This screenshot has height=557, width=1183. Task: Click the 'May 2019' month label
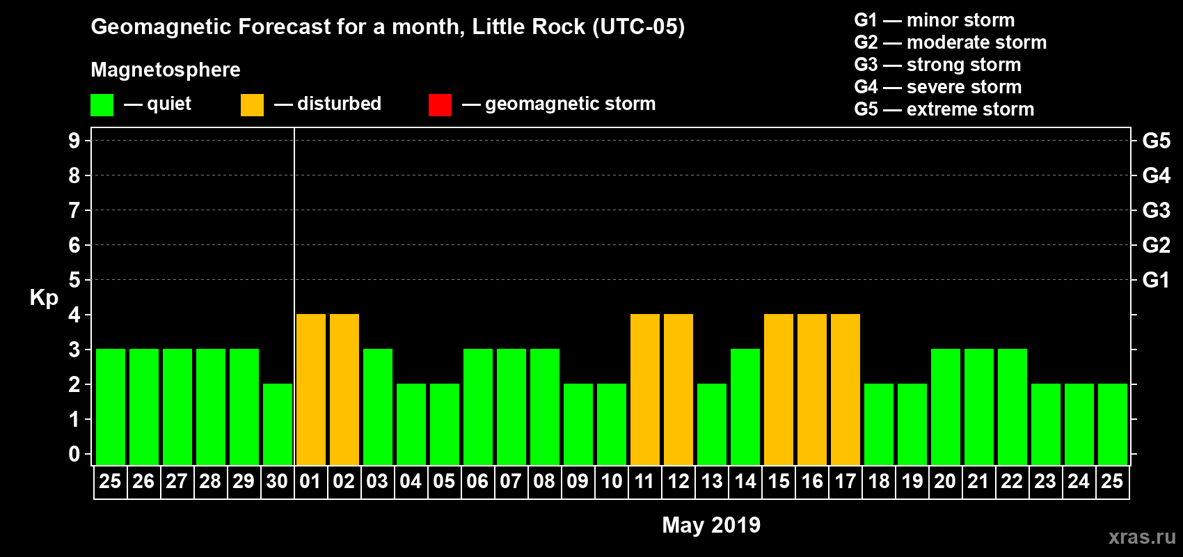711,525
